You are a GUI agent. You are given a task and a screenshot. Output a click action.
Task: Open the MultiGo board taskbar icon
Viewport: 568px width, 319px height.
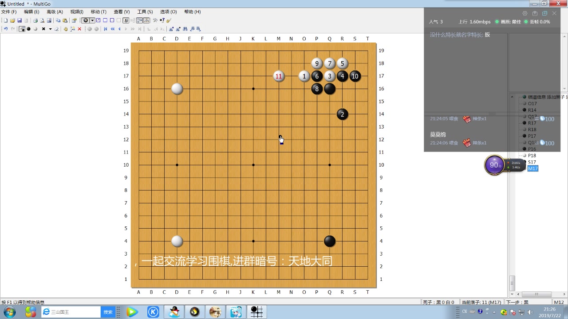click(x=257, y=312)
